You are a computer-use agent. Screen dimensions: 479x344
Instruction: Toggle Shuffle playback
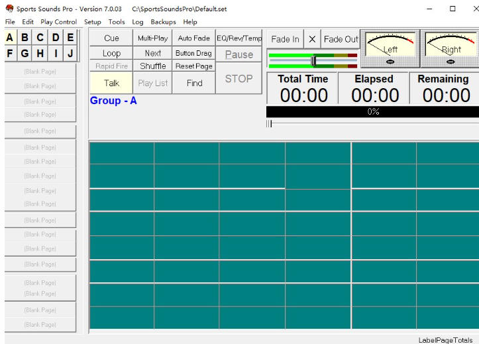[x=152, y=66]
